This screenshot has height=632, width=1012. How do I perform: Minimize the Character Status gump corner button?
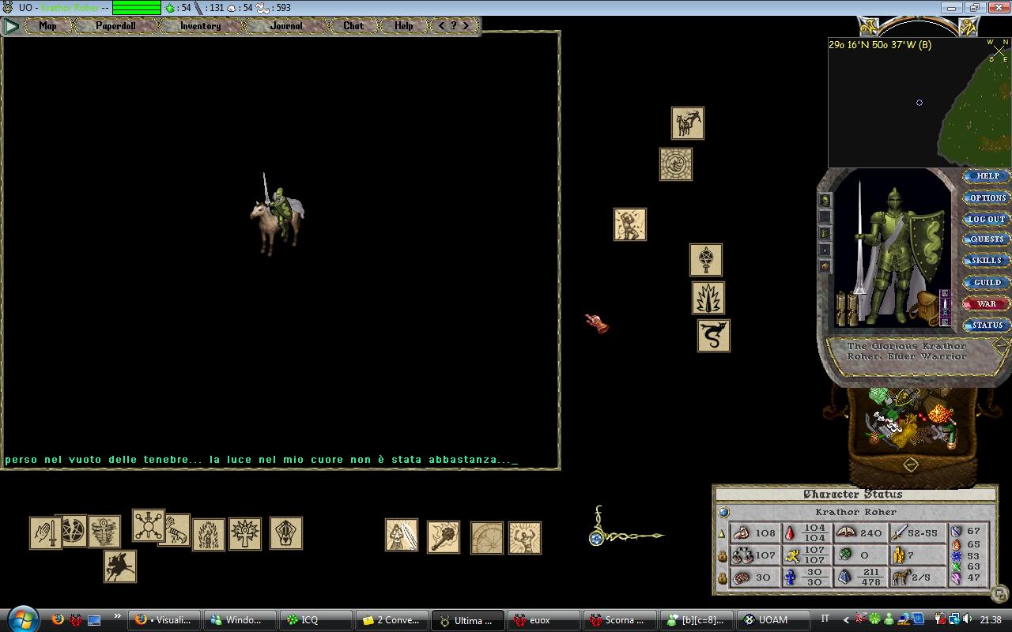tap(999, 593)
